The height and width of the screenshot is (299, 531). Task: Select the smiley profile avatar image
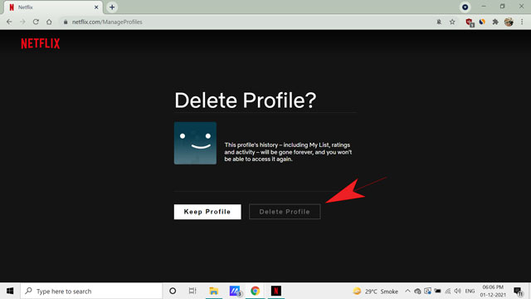coord(195,143)
